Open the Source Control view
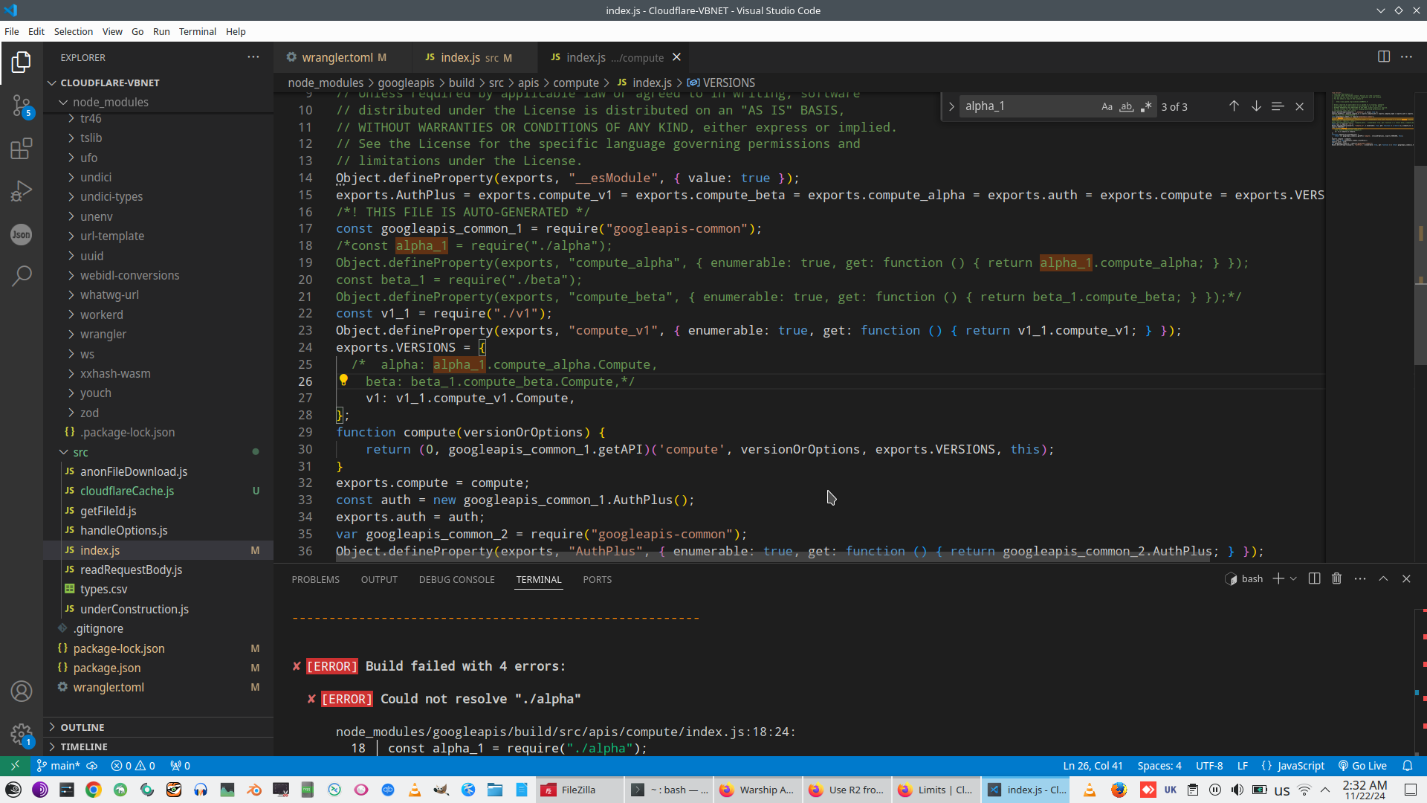 click(21, 106)
